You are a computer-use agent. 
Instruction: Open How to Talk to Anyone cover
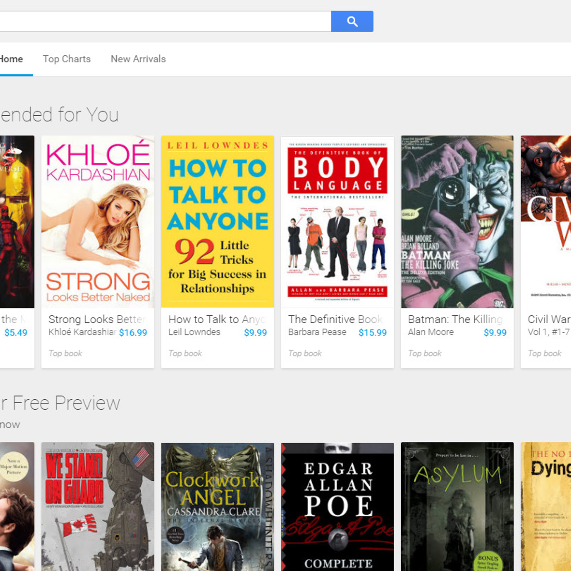point(218,222)
